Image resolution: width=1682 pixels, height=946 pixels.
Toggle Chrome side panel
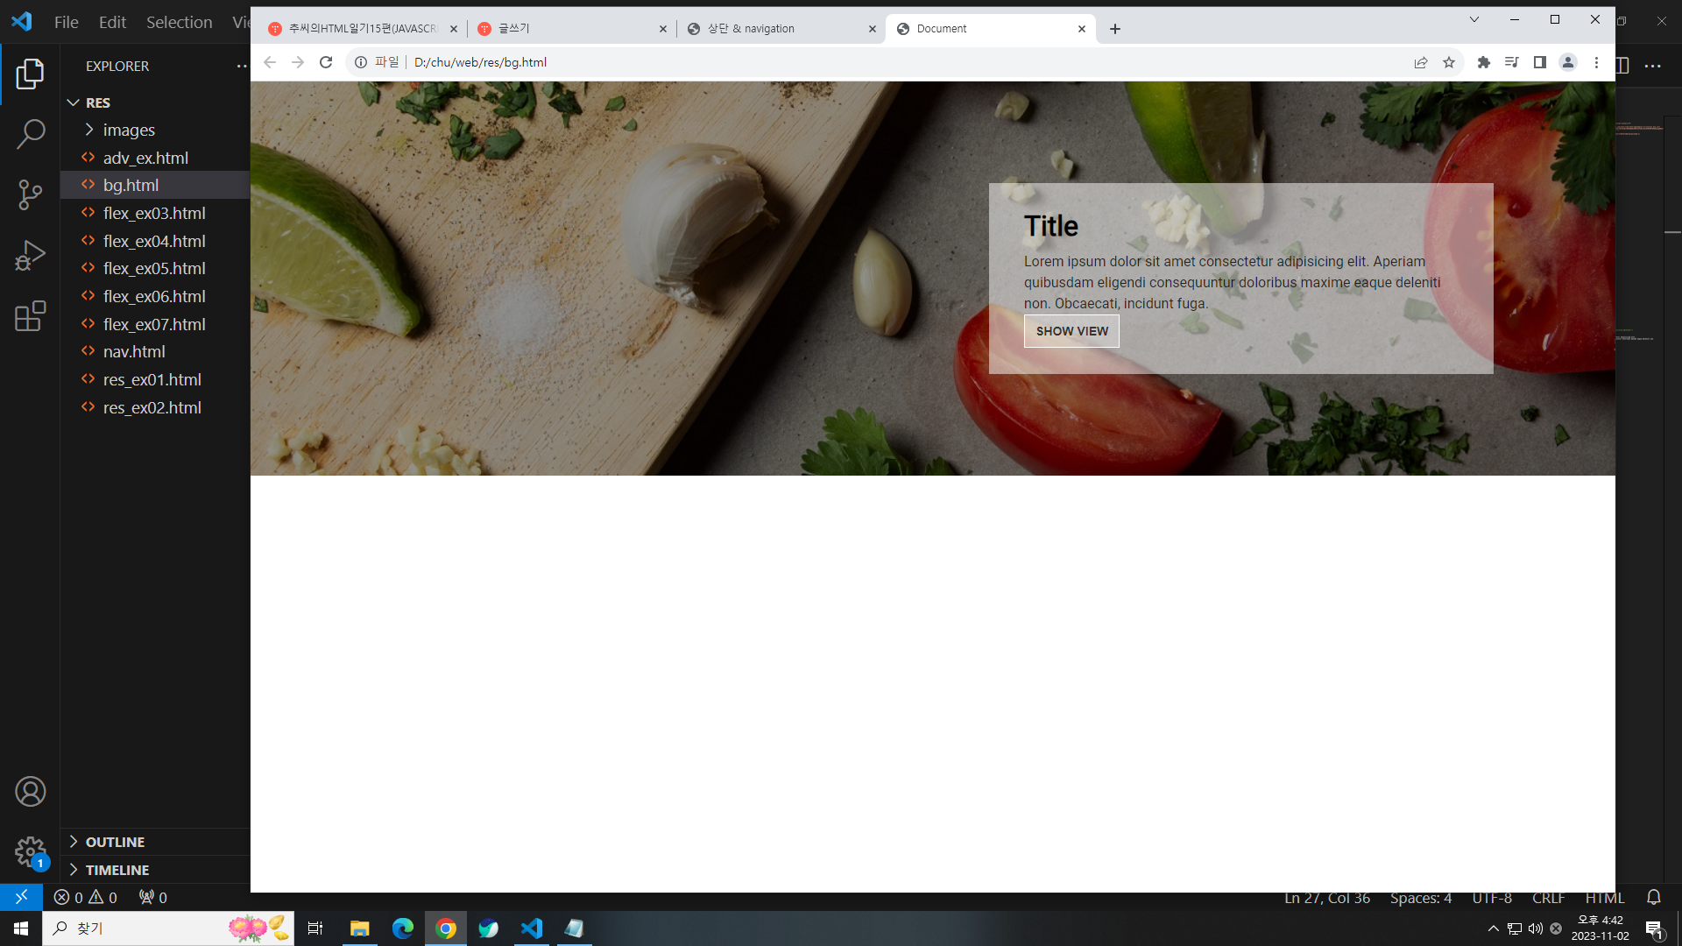pos(1539,62)
